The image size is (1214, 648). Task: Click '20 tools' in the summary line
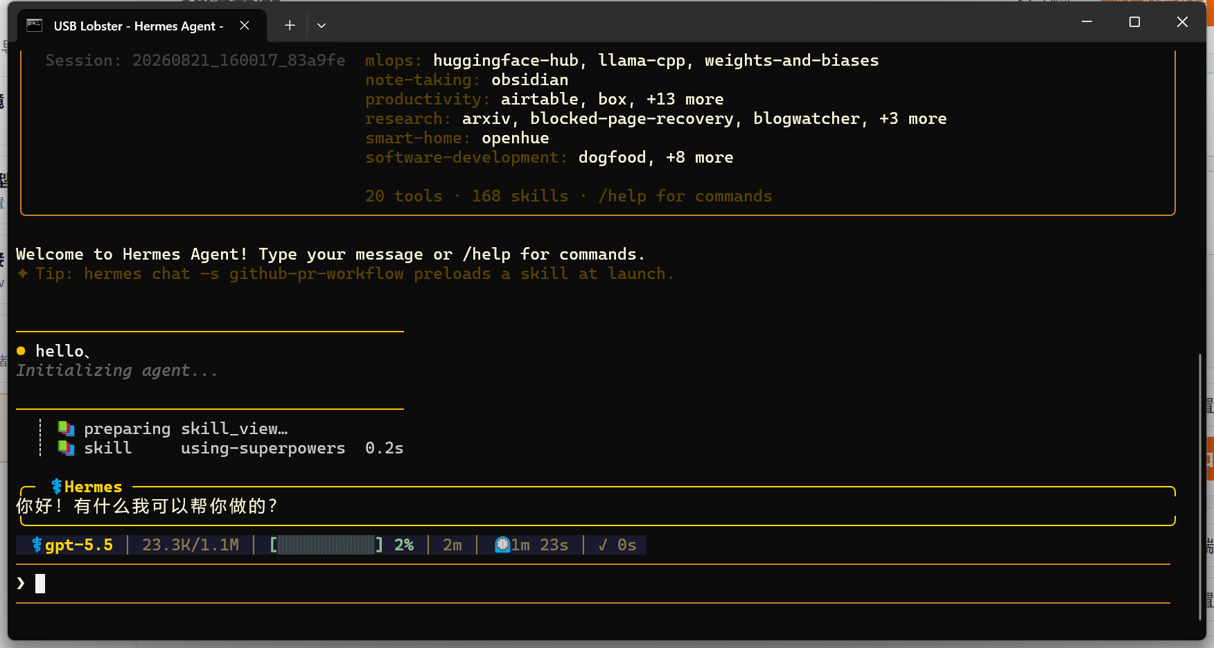404,196
